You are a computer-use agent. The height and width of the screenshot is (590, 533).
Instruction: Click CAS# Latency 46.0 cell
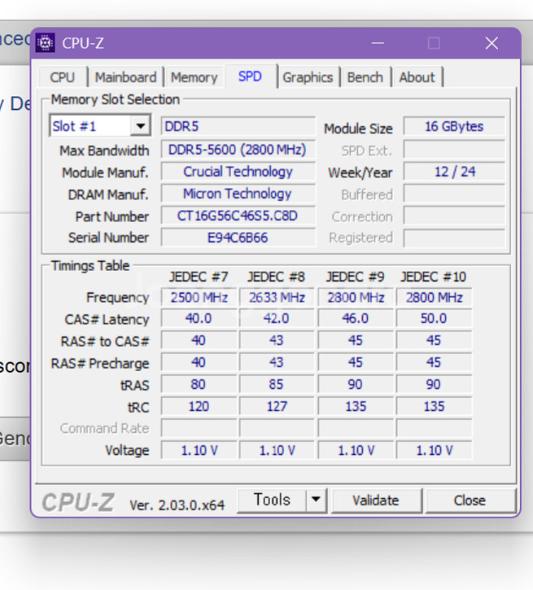tap(356, 318)
